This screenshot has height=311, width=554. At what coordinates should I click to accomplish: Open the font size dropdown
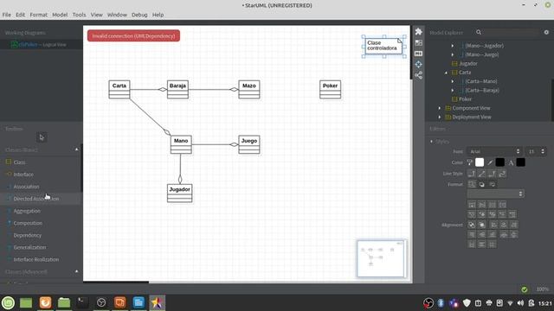click(536, 152)
